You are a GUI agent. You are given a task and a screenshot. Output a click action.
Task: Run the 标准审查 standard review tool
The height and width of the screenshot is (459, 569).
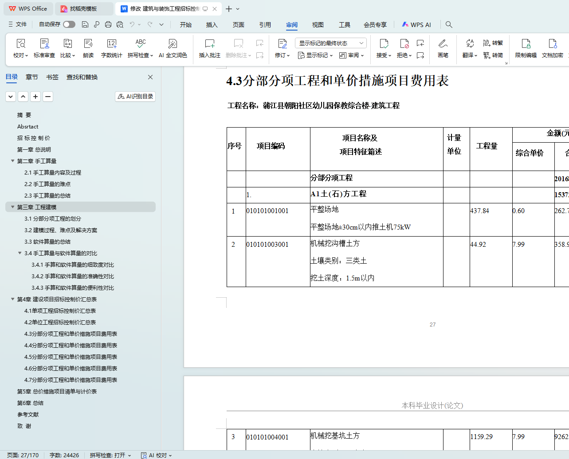coord(44,44)
